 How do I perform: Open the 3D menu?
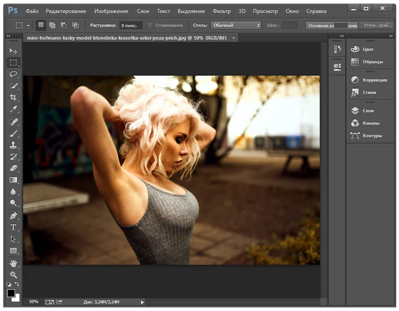coord(242,11)
